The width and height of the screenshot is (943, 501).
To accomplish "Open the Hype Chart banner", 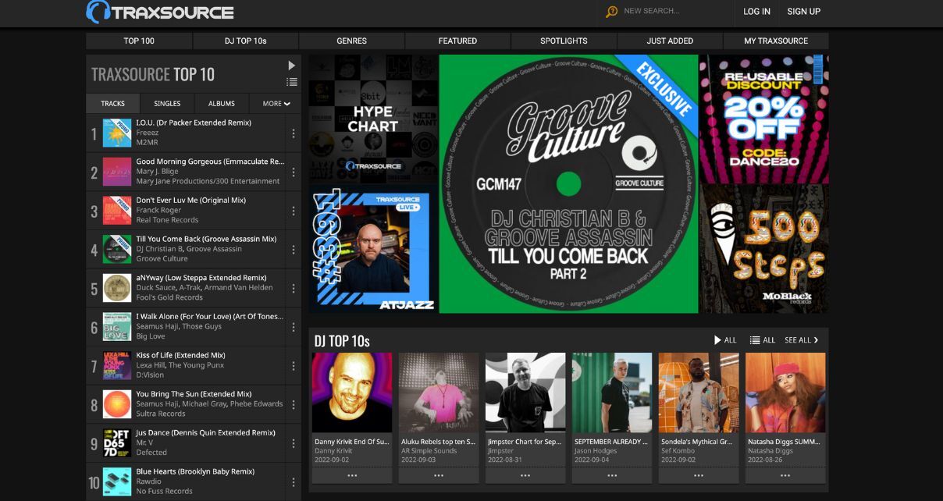I will point(373,119).
